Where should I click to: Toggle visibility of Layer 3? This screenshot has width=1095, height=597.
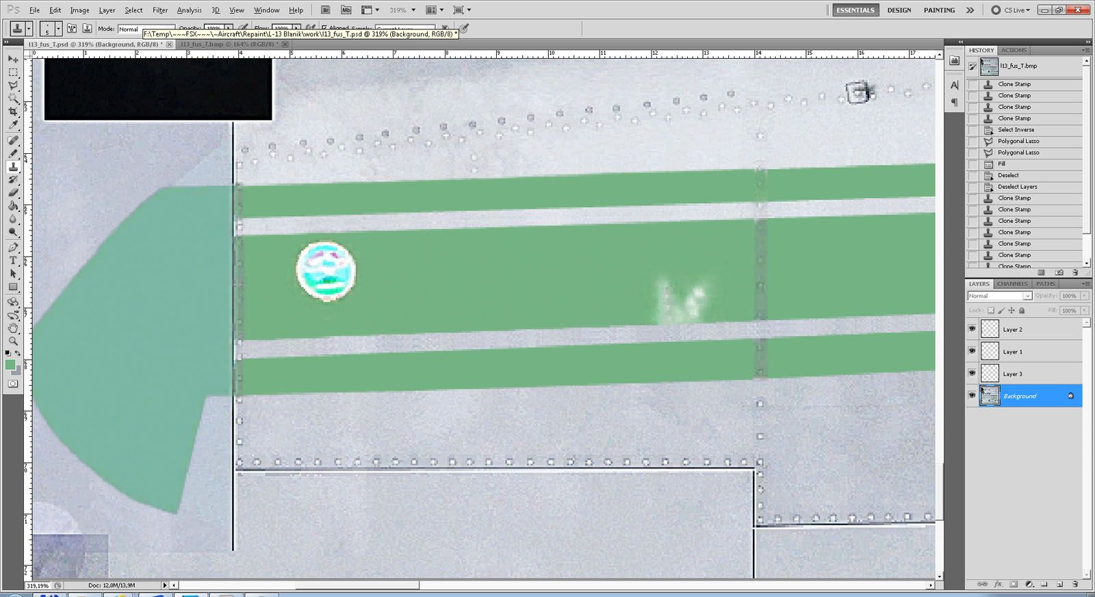tap(972, 373)
